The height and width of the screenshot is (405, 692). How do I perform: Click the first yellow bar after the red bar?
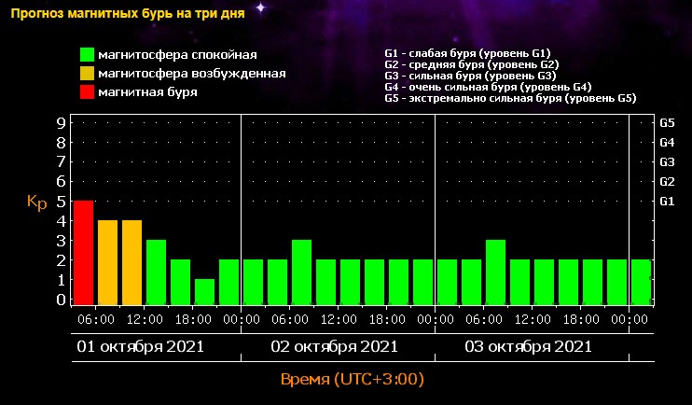pyautogui.click(x=108, y=262)
